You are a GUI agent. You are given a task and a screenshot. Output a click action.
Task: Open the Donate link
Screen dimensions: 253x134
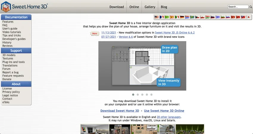click(x=7, y=79)
